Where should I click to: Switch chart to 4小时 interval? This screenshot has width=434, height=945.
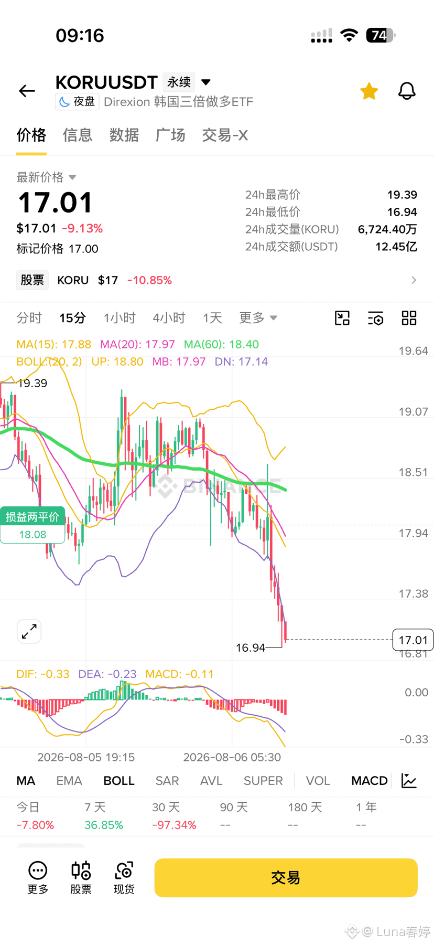coord(169,318)
